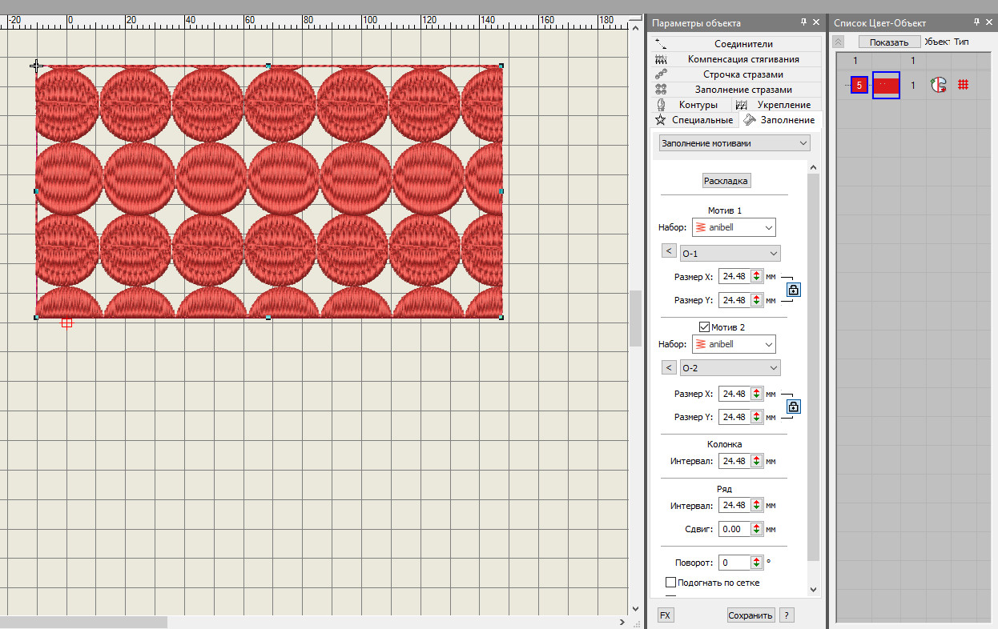998x629 pixels.
Task: Enable Подогнать по сетке checkbox
Action: point(671,583)
